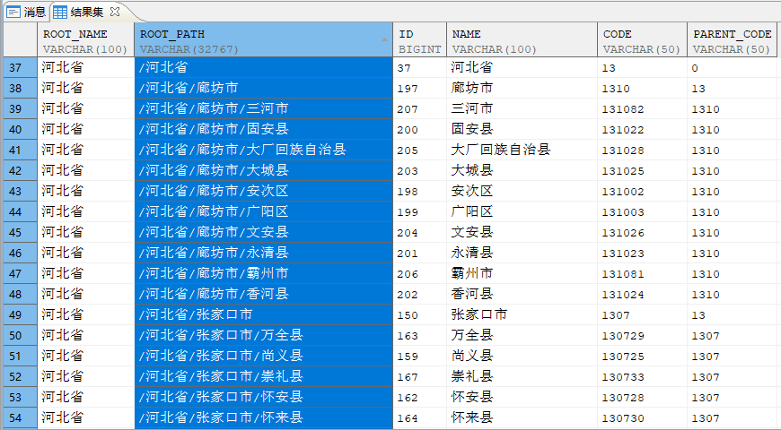
Task: Click the PARENT_CODE column header
Action: pyautogui.click(x=733, y=41)
